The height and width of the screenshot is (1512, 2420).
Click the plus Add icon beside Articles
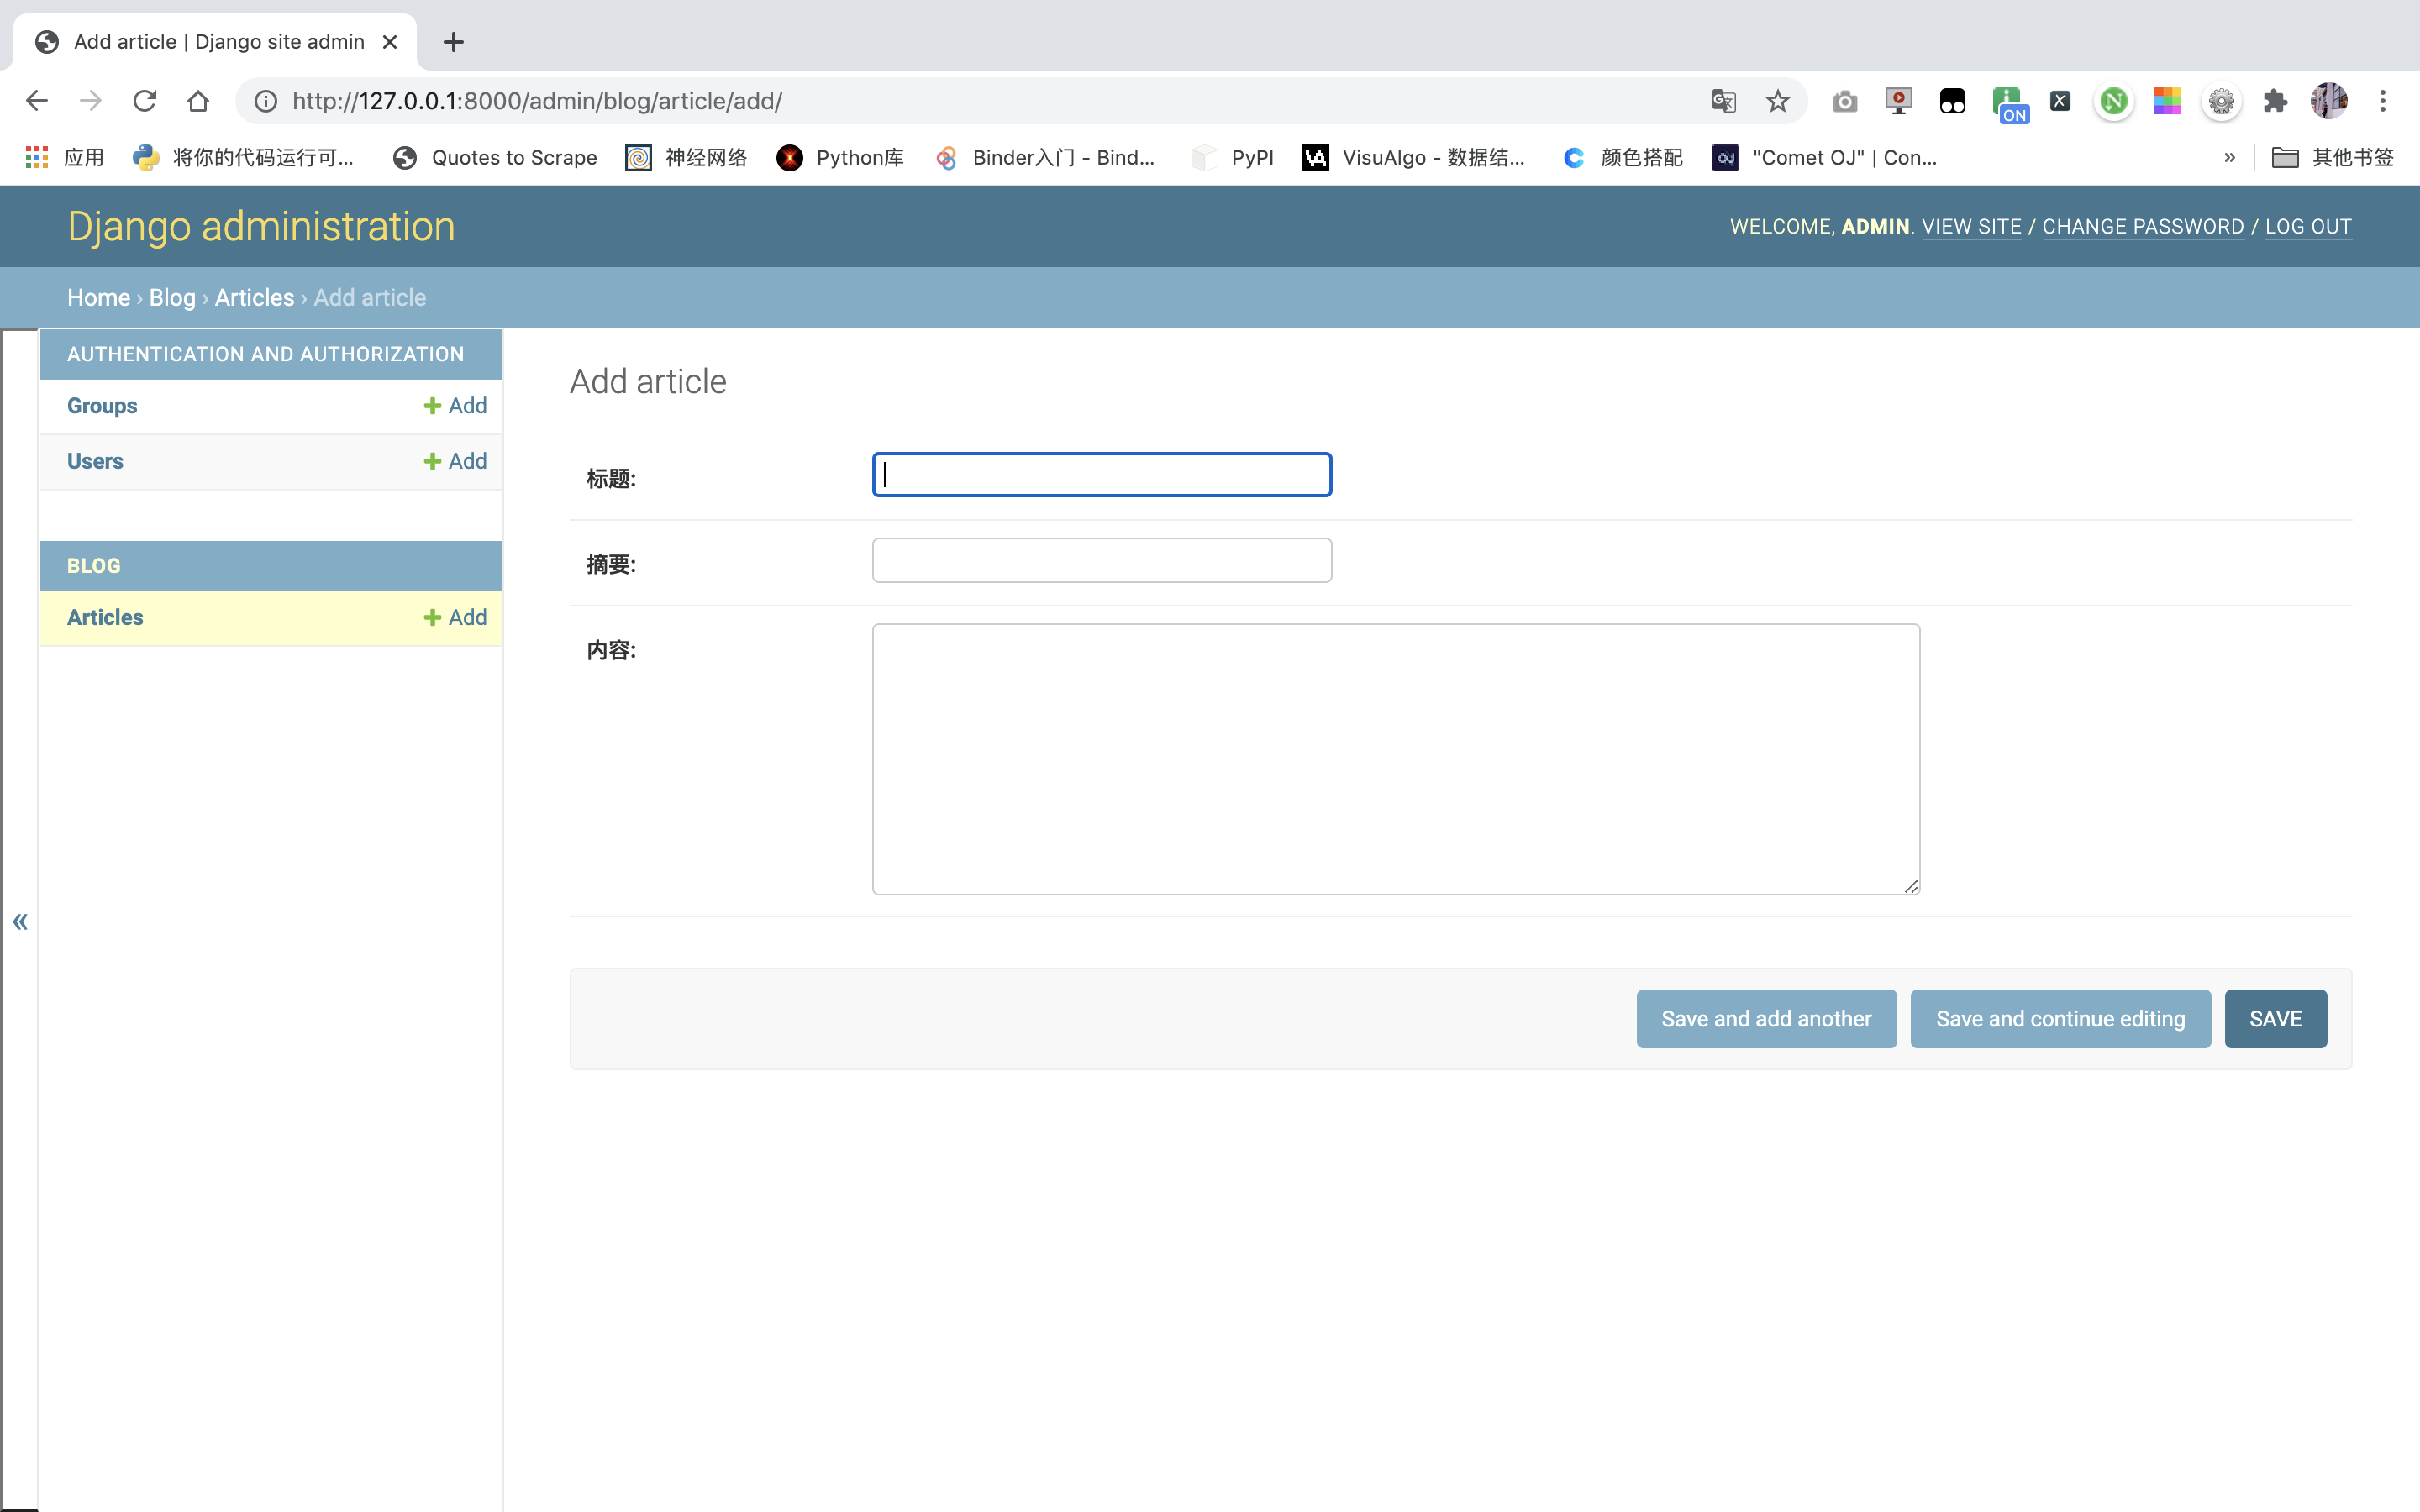pyautogui.click(x=432, y=618)
